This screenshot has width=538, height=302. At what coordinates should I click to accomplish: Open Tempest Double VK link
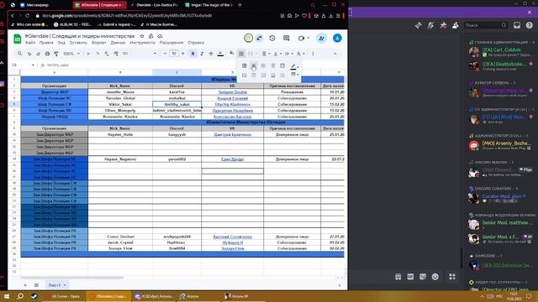232,92
